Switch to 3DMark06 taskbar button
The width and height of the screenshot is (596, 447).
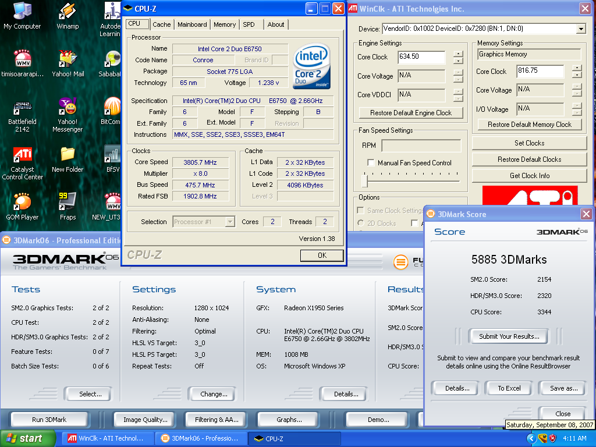(x=201, y=438)
